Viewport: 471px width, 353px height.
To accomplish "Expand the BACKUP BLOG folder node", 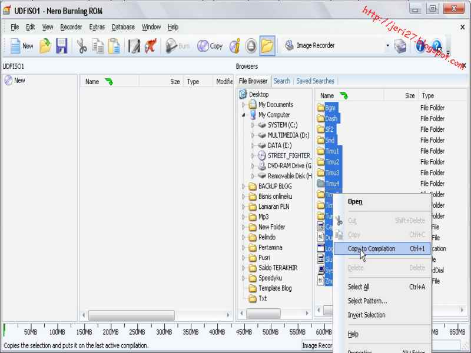I will click(244, 187).
